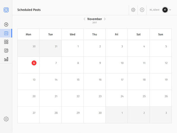Go to previous month arrow
This screenshot has width=177, height=133.
click(x=84, y=19)
